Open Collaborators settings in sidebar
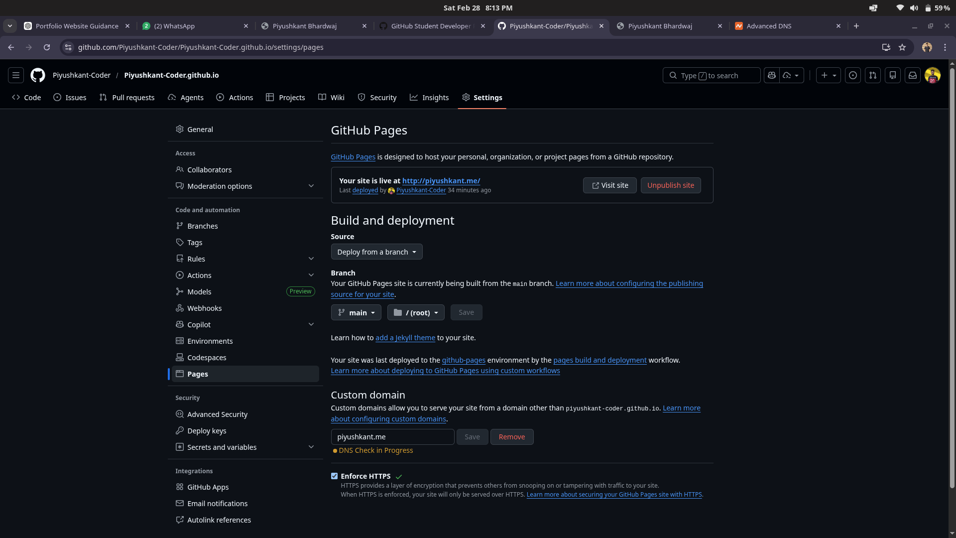 point(245,170)
